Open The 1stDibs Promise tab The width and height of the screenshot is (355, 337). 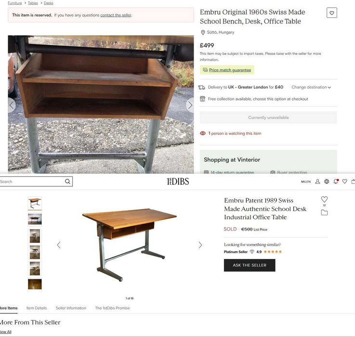112,308
